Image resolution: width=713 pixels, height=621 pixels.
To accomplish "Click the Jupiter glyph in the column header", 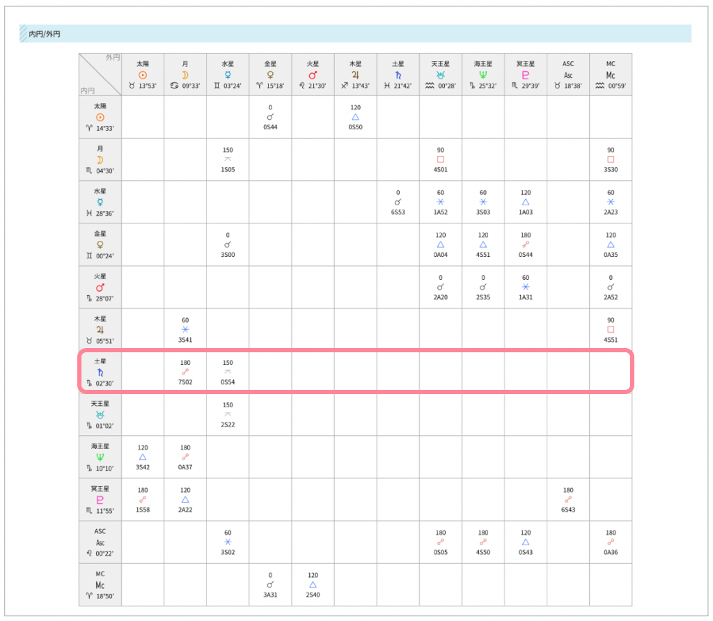I will coord(355,74).
